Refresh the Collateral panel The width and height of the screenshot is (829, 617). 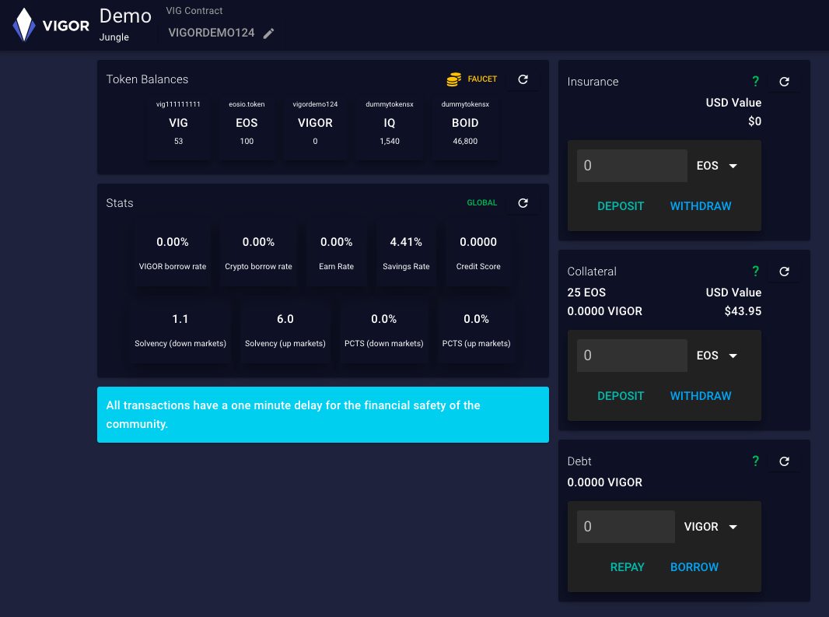[784, 272]
